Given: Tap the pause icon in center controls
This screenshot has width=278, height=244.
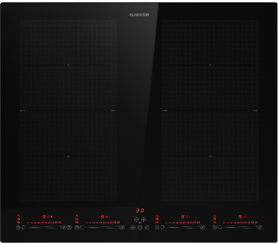Looking at the screenshot, I should [140, 227].
